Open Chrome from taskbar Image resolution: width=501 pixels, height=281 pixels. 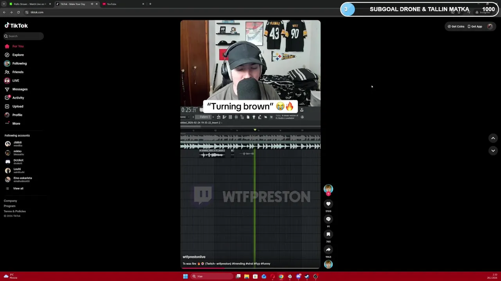pos(281,276)
